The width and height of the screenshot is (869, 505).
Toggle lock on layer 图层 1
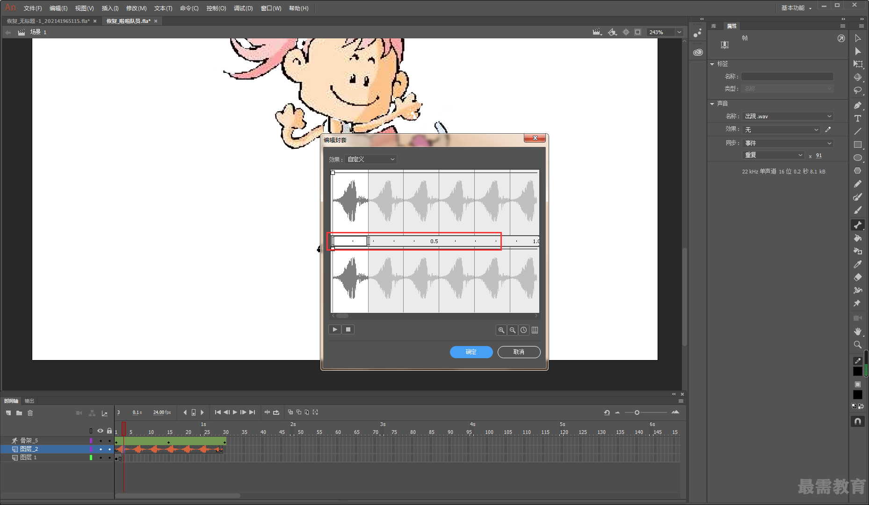coord(109,457)
